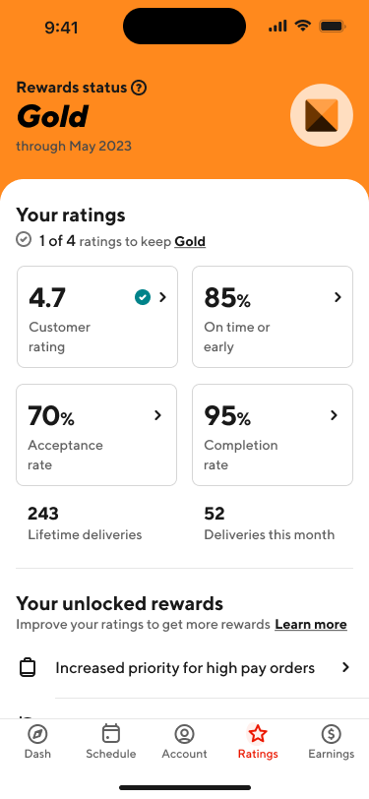This screenshot has width=369, height=799.
Task: Tap the 52 Deliveries this month stat
Action: (x=269, y=523)
